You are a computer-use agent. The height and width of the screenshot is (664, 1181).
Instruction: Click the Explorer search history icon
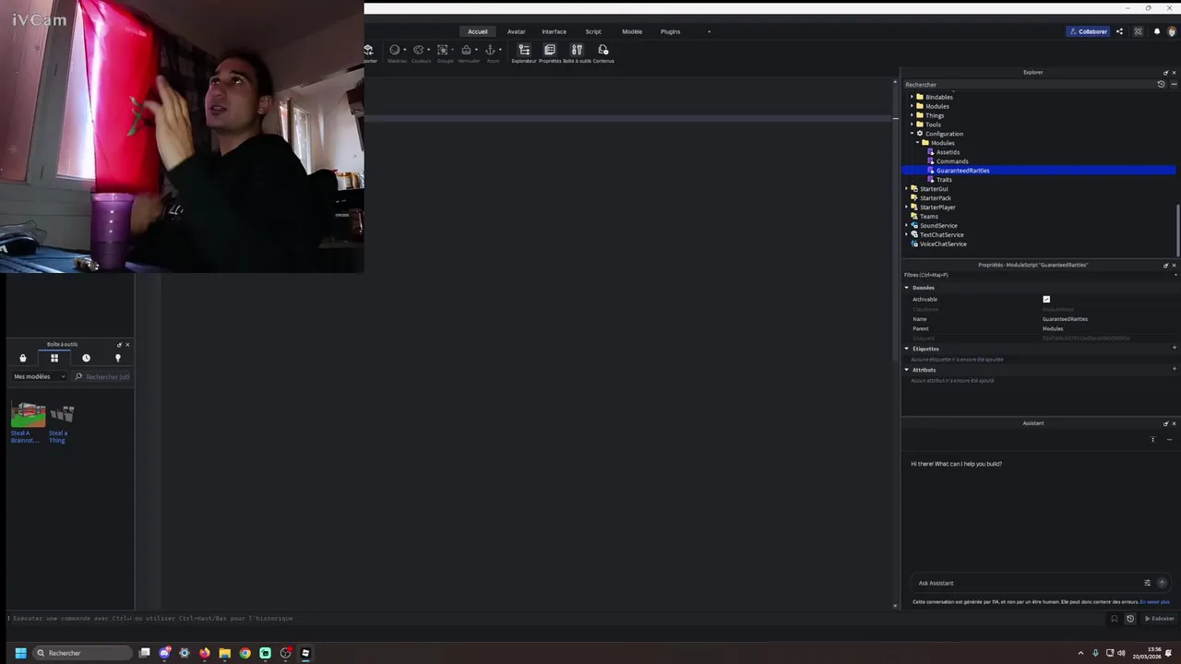pos(1161,84)
